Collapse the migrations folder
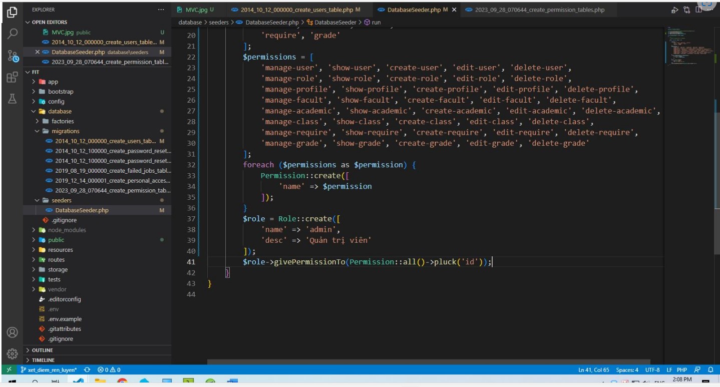 [x=65, y=131]
